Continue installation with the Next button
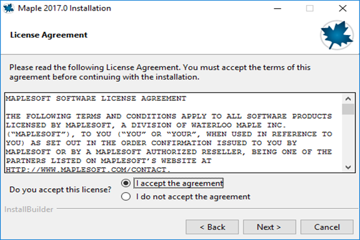360x240 pixels. point(269,227)
